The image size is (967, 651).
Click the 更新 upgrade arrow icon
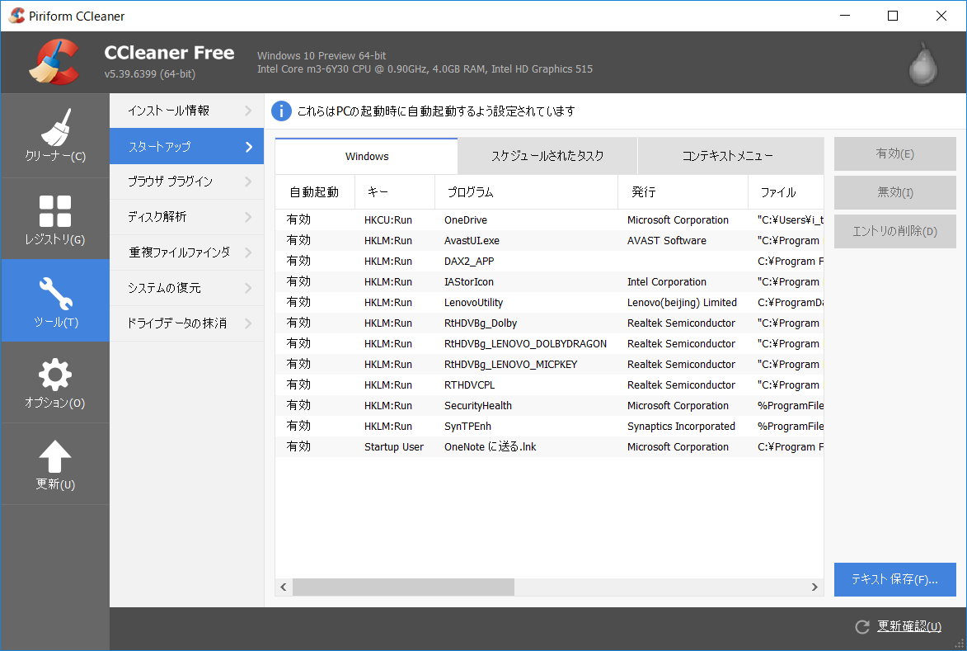pos(54,454)
